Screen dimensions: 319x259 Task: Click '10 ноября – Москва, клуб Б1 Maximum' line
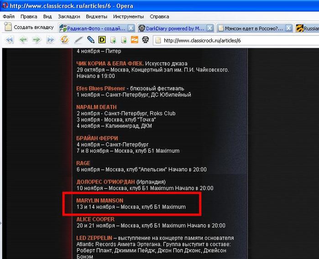145,188
